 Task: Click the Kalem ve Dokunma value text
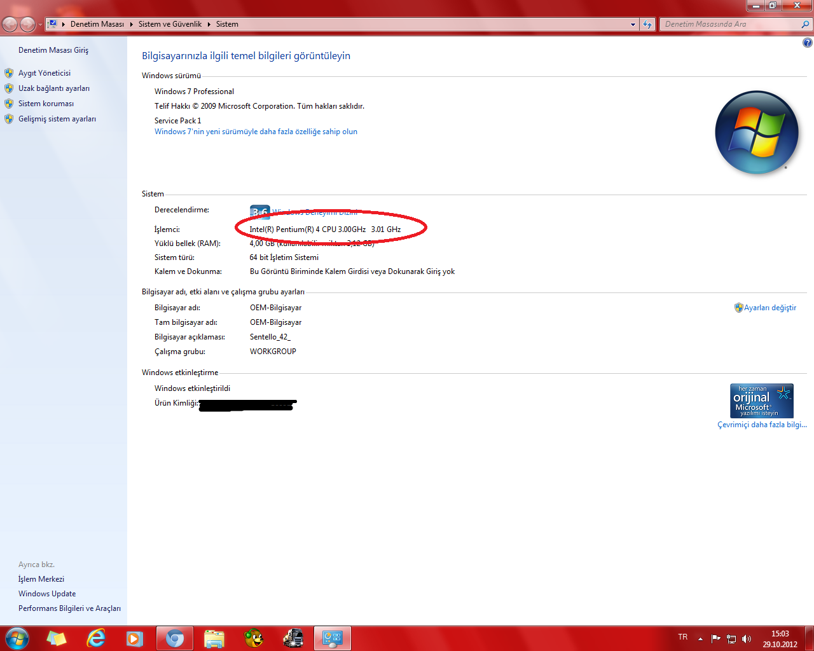tap(352, 271)
